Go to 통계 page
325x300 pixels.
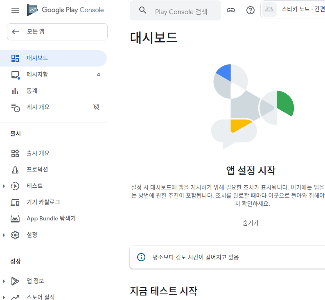[x=53, y=91]
